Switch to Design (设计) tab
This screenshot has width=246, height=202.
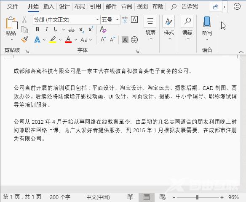point(64,7)
